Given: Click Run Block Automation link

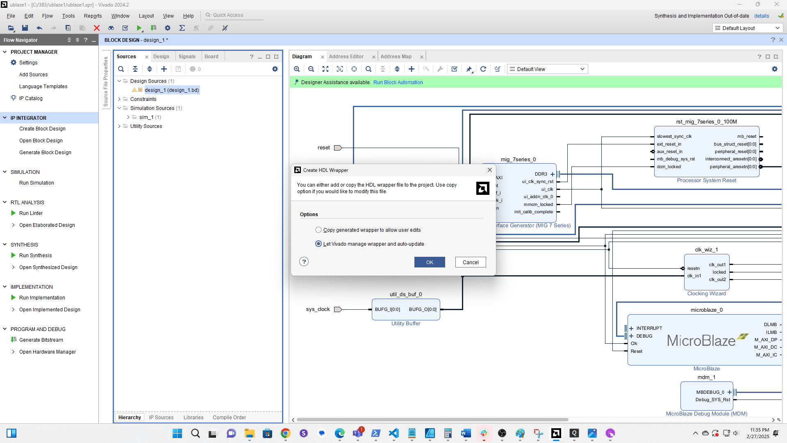Looking at the screenshot, I should [398, 82].
